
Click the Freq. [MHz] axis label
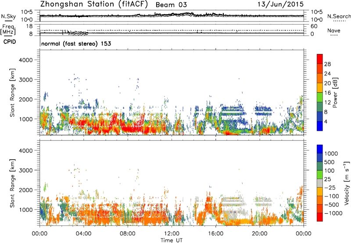tap(8, 29)
